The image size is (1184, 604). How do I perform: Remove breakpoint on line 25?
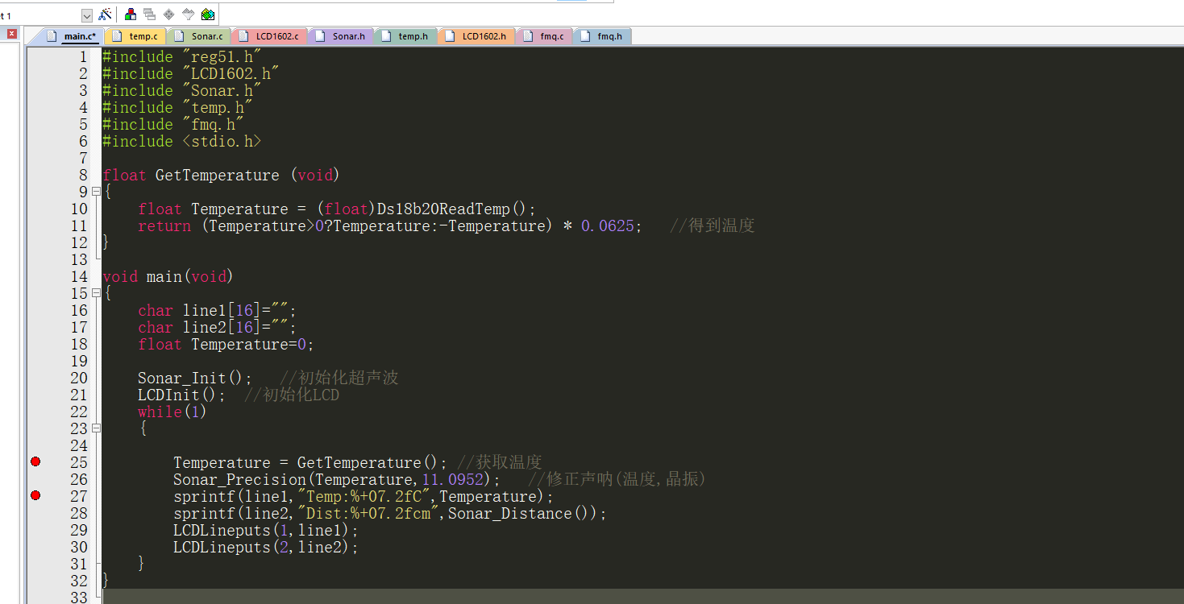[35, 461]
